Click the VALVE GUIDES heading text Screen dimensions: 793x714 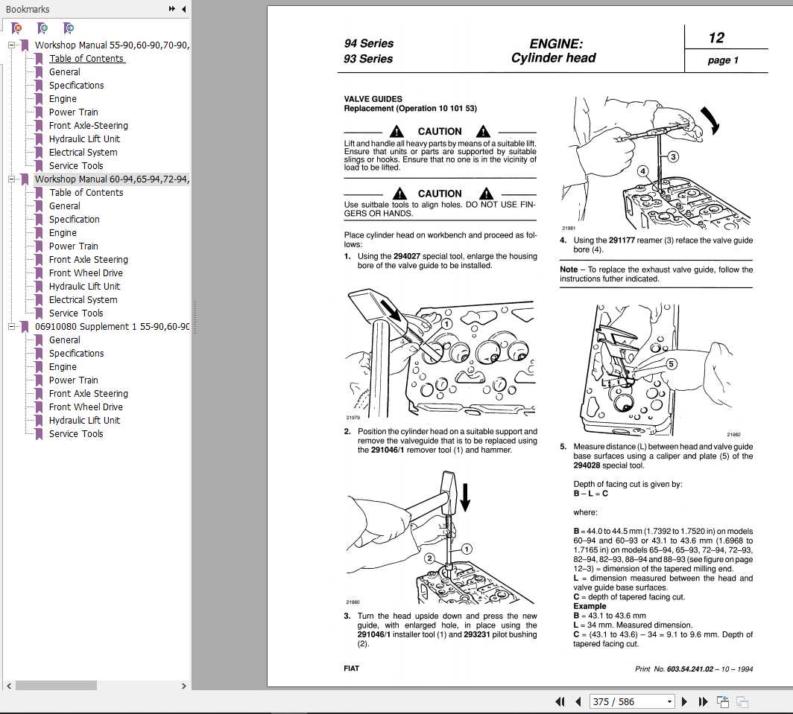[373, 99]
